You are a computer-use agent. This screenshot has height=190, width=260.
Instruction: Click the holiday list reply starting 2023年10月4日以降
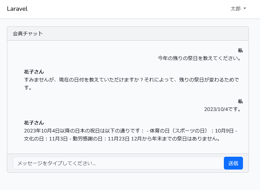click(131, 135)
